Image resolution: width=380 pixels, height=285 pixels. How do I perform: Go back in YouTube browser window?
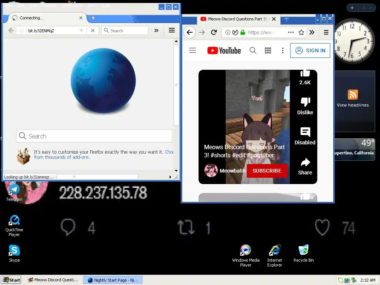pos(190,32)
